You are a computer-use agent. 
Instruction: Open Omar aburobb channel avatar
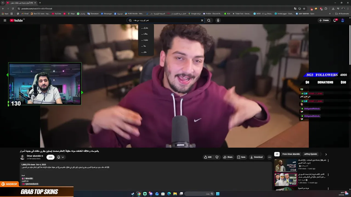[22, 157]
